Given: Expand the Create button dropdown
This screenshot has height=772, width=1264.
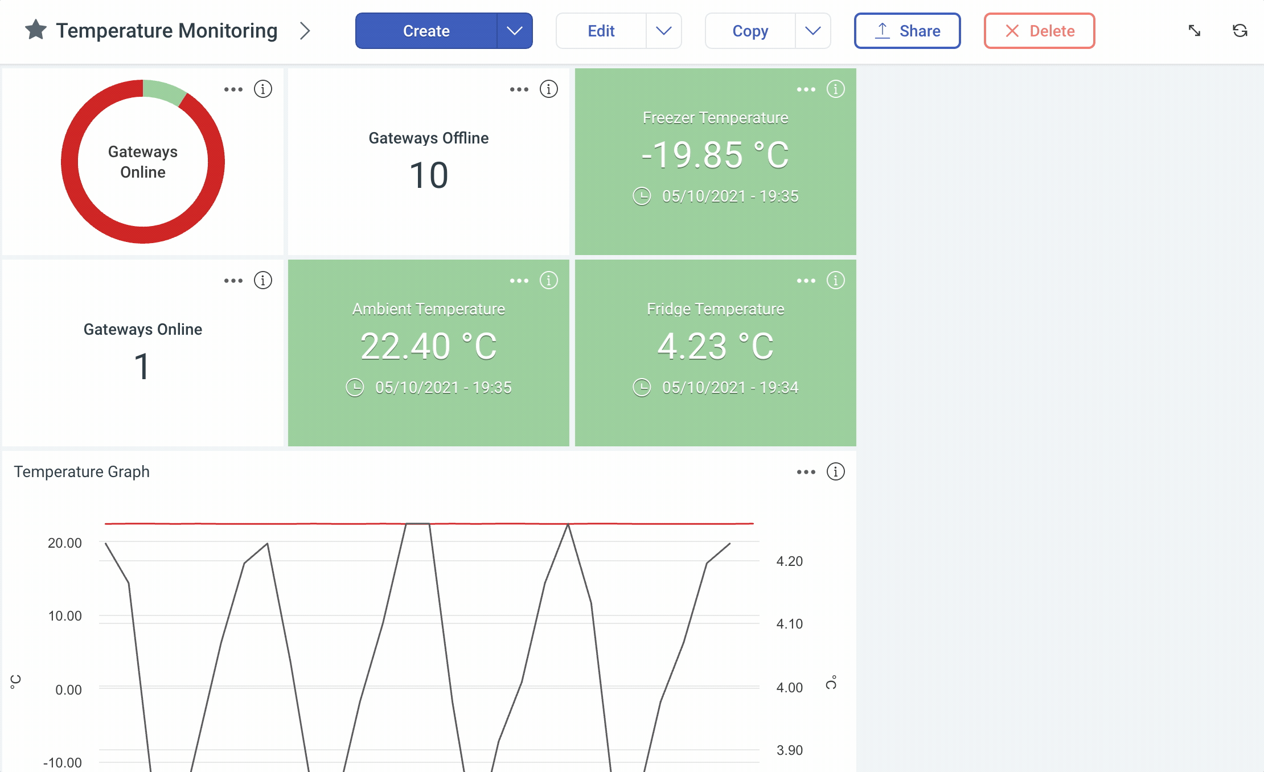Looking at the screenshot, I should pyautogui.click(x=513, y=31).
